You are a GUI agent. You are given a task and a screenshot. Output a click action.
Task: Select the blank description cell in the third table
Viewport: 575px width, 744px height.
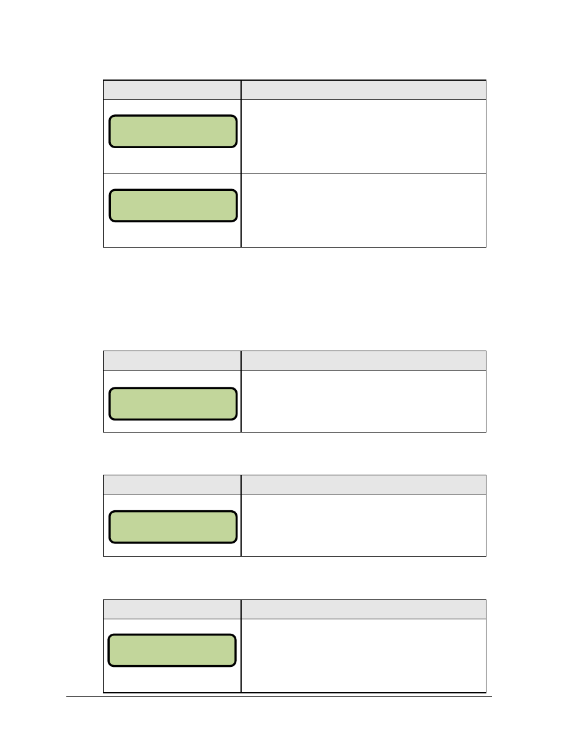[363, 525]
